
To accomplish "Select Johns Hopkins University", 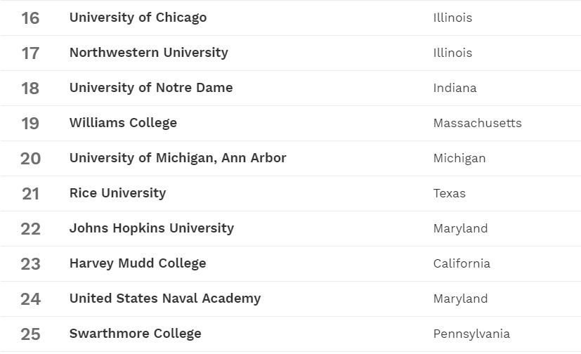I will click(x=151, y=228).
